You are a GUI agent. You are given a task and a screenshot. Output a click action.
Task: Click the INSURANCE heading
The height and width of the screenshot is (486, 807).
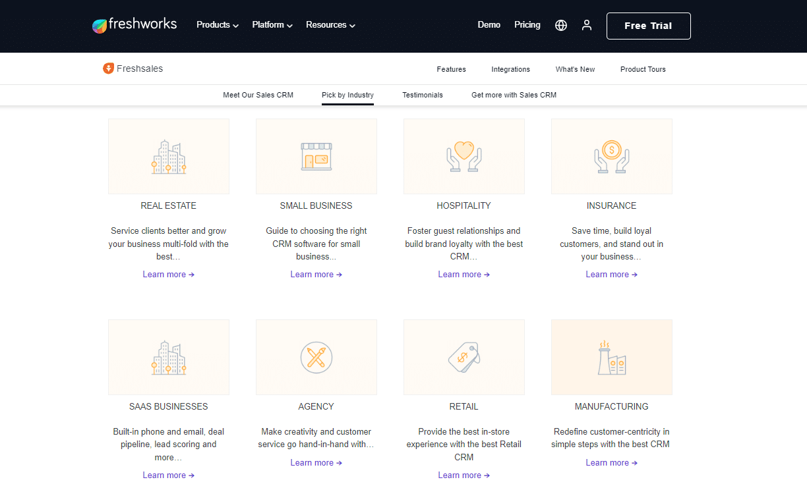tap(612, 205)
